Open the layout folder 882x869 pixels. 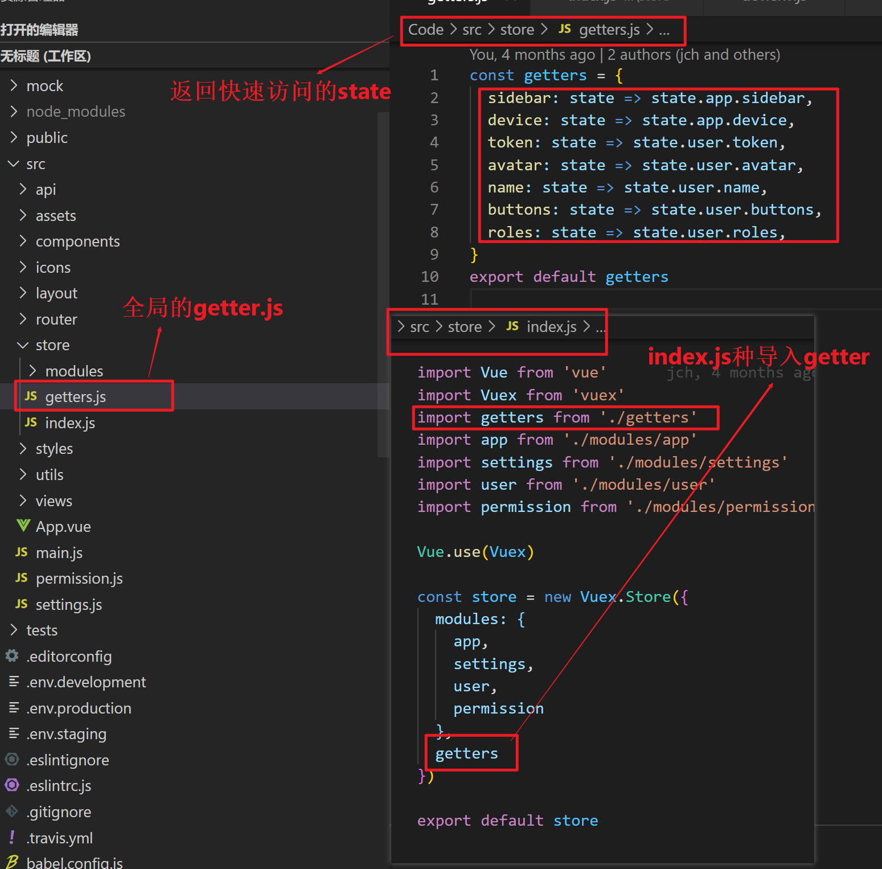[x=56, y=293]
